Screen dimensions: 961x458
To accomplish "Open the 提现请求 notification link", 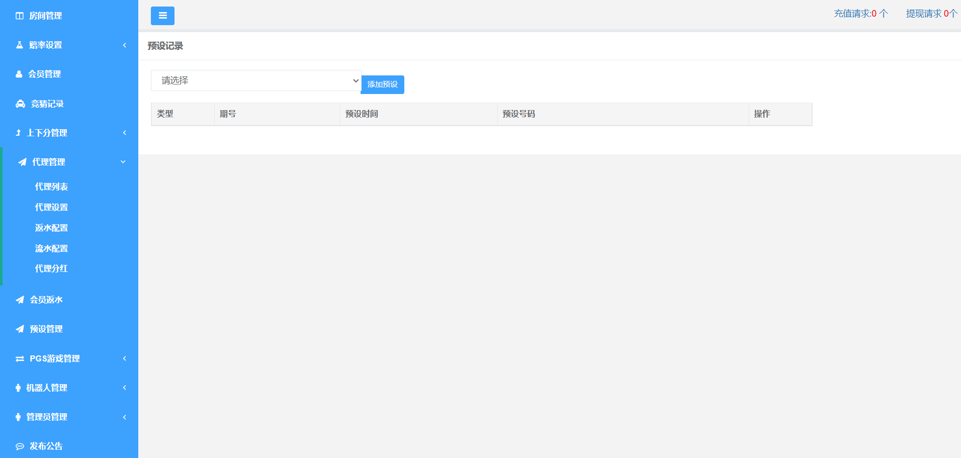I will click(931, 14).
